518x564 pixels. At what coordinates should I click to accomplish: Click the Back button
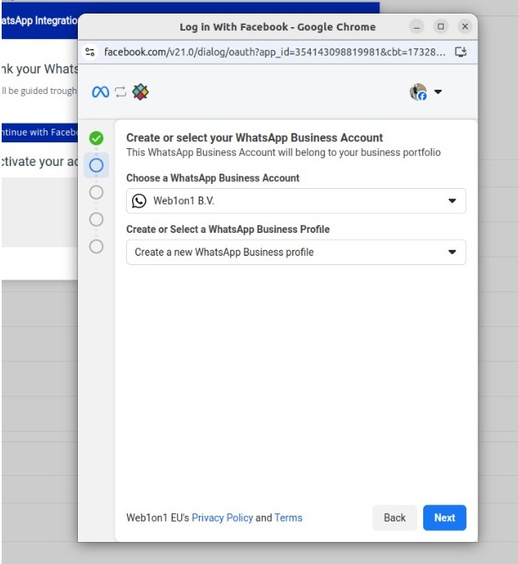point(394,517)
